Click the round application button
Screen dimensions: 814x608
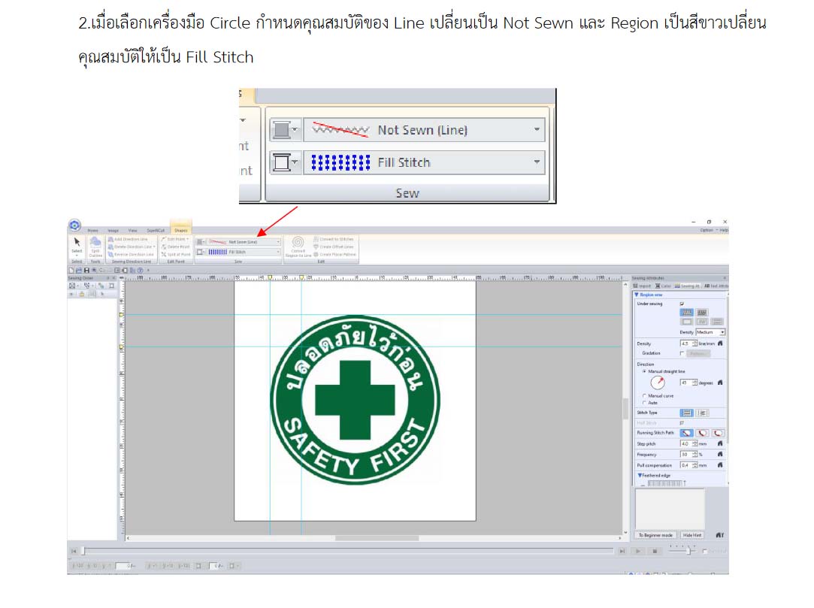point(74,225)
